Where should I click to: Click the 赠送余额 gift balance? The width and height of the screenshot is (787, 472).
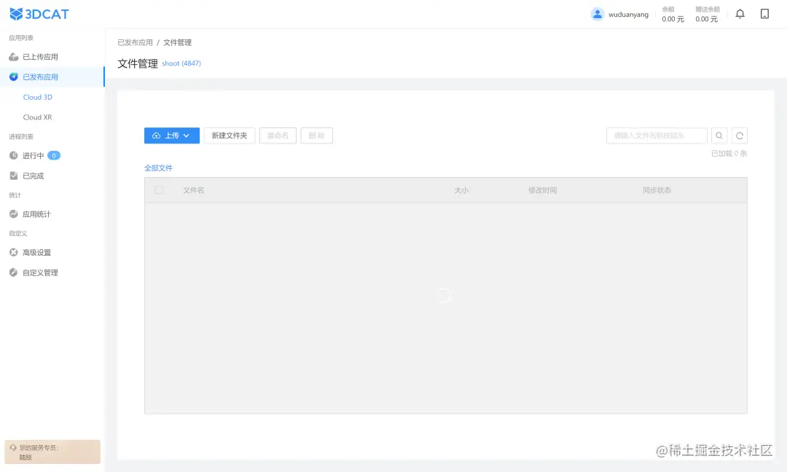point(707,19)
